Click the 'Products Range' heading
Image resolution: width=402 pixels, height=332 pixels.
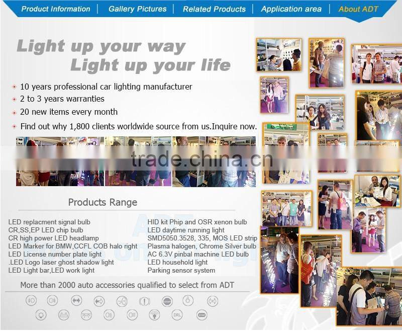103,202
